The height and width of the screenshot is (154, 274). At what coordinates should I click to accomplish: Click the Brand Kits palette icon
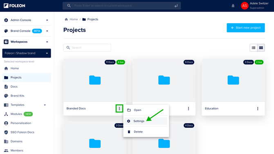coord(6,96)
